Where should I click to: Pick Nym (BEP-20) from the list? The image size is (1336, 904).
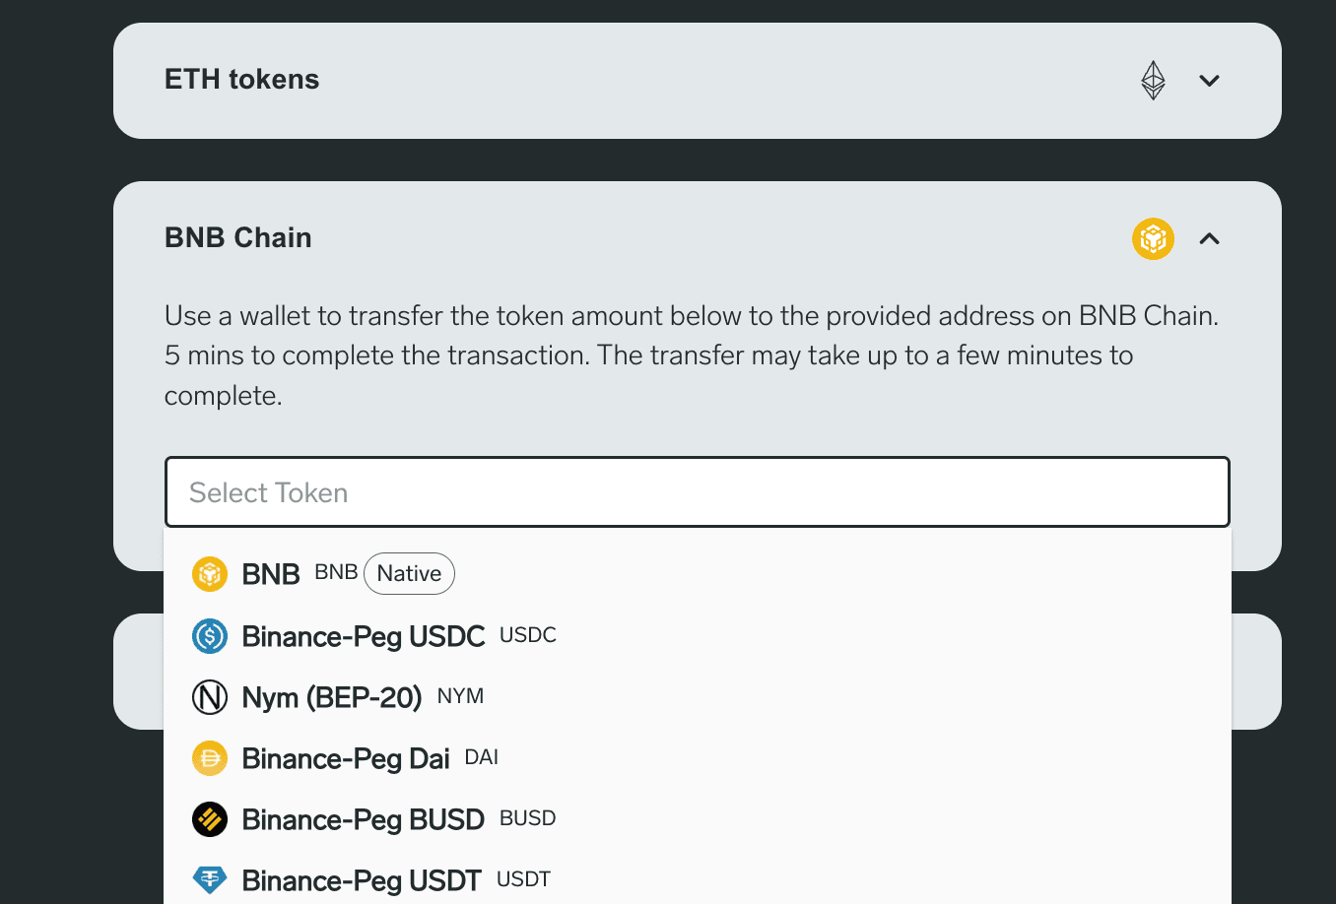pos(332,697)
